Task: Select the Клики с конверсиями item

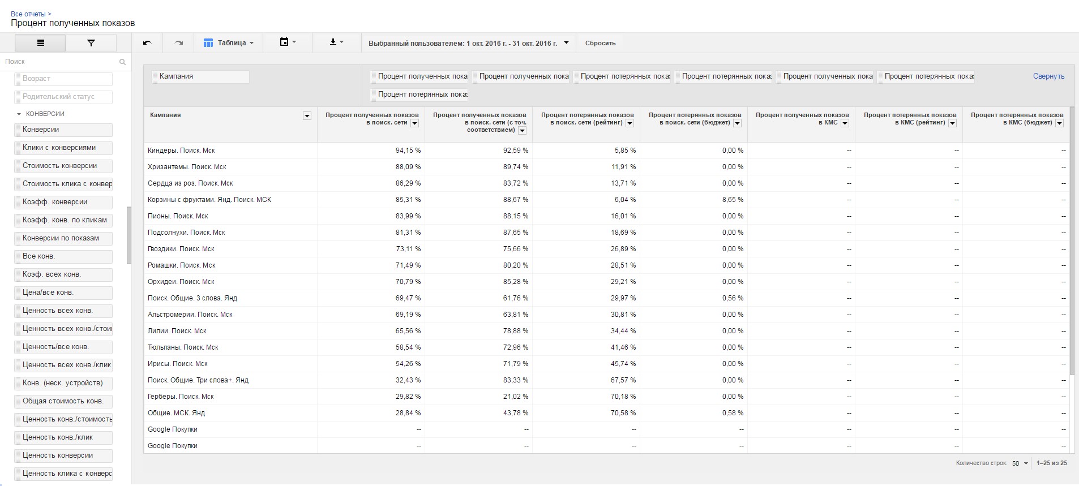Action: pos(63,148)
